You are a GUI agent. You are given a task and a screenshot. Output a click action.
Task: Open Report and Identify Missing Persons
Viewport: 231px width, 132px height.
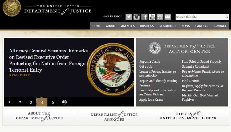pyautogui.click(x=158, y=83)
